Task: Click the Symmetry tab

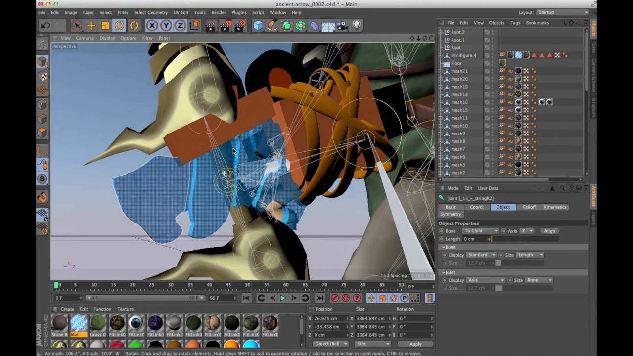Action: pos(451,214)
